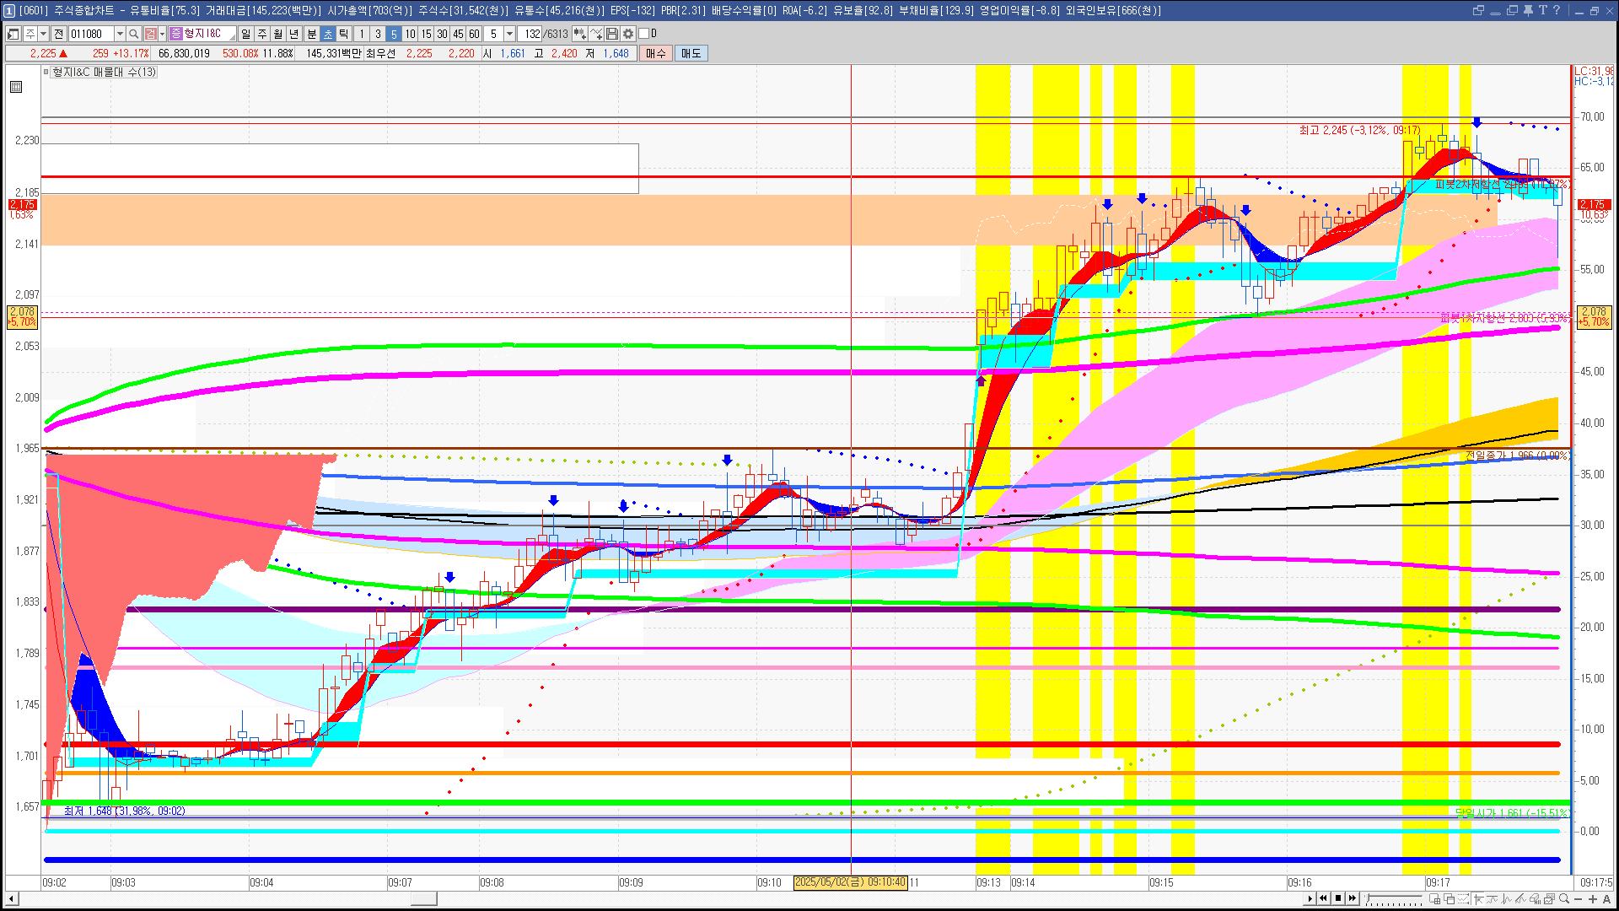
Task: Click the save chart floppy icon
Action: 612,34
